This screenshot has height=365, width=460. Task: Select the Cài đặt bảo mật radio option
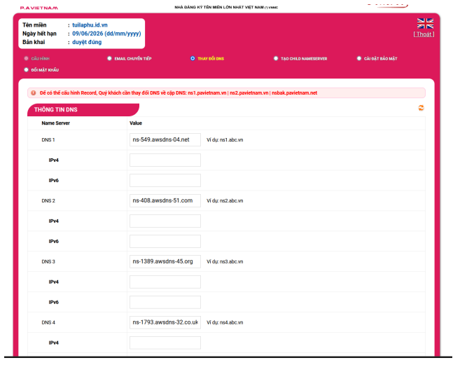(358, 58)
